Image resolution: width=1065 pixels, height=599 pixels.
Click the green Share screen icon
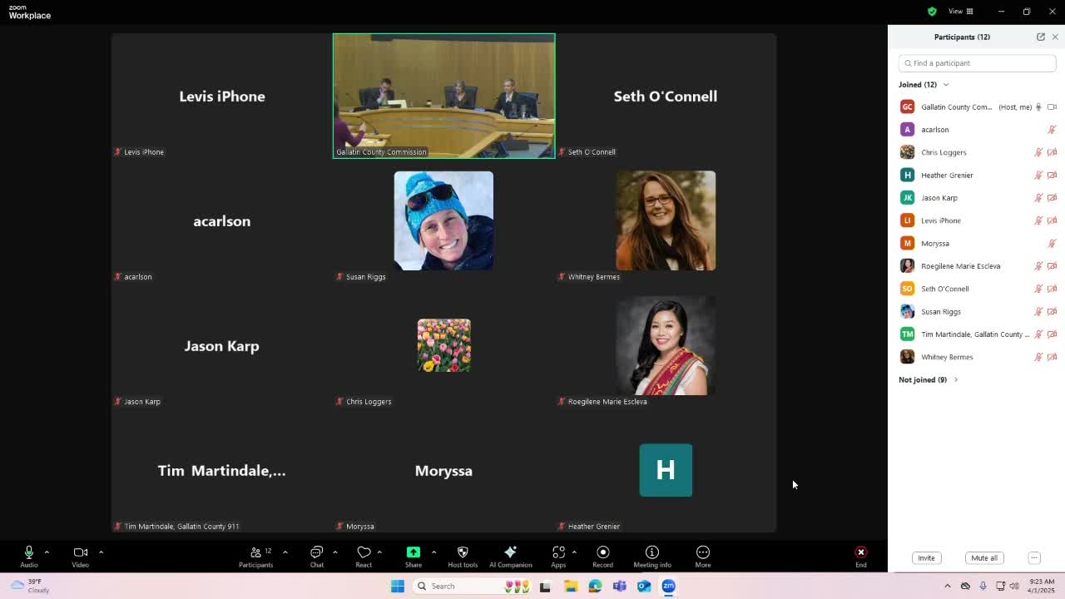[414, 552]
